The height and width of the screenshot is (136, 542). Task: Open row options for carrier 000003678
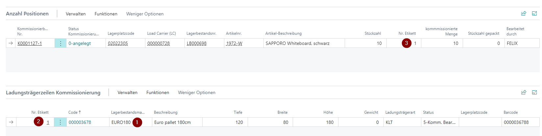[x=60, y=122]
